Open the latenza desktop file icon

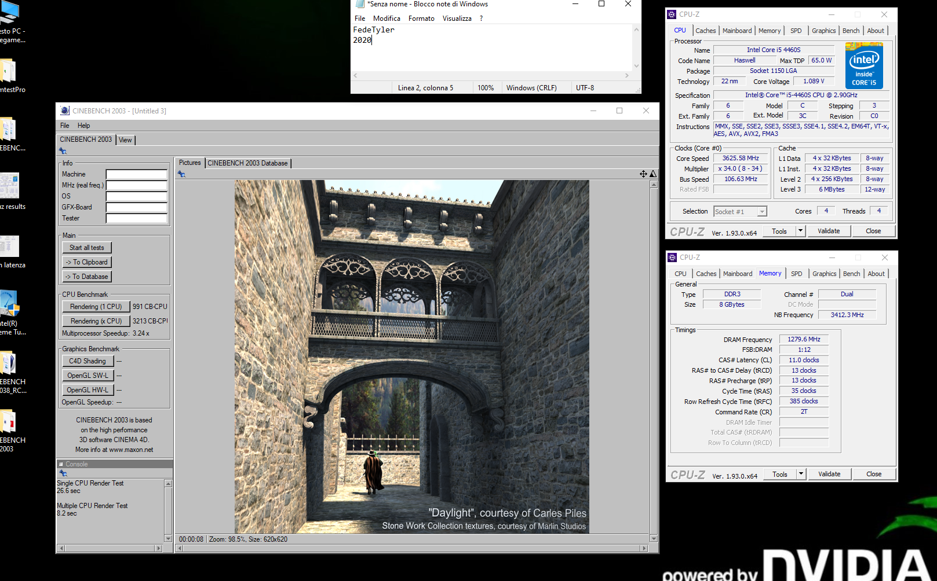[10, 252]
